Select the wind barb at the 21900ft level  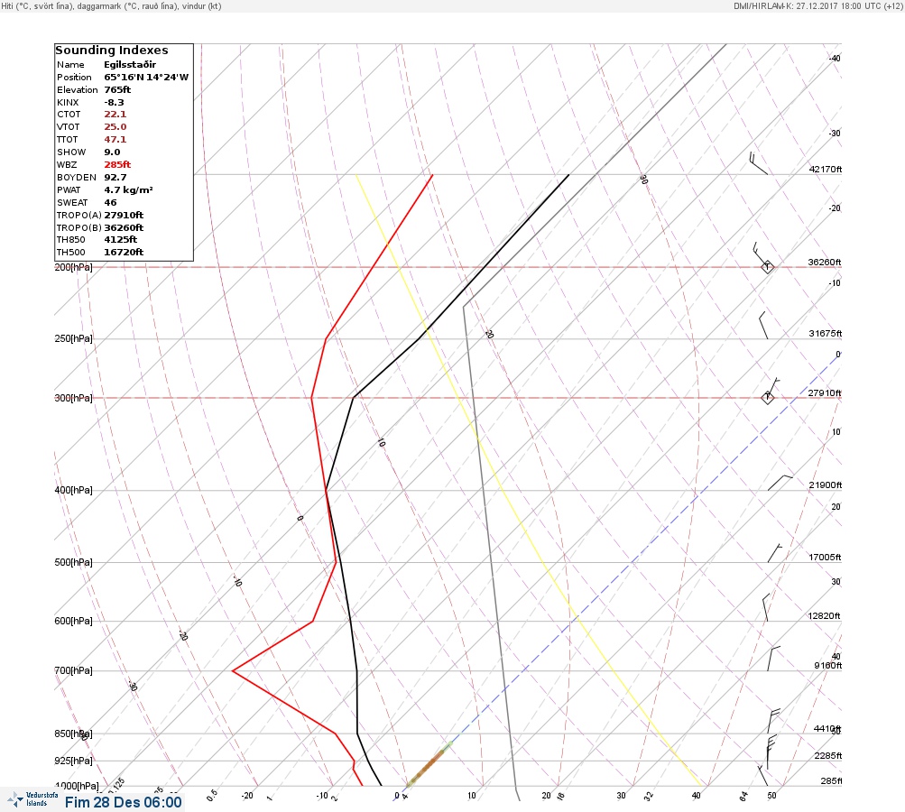pyautogui.click(x=780, y=483)
